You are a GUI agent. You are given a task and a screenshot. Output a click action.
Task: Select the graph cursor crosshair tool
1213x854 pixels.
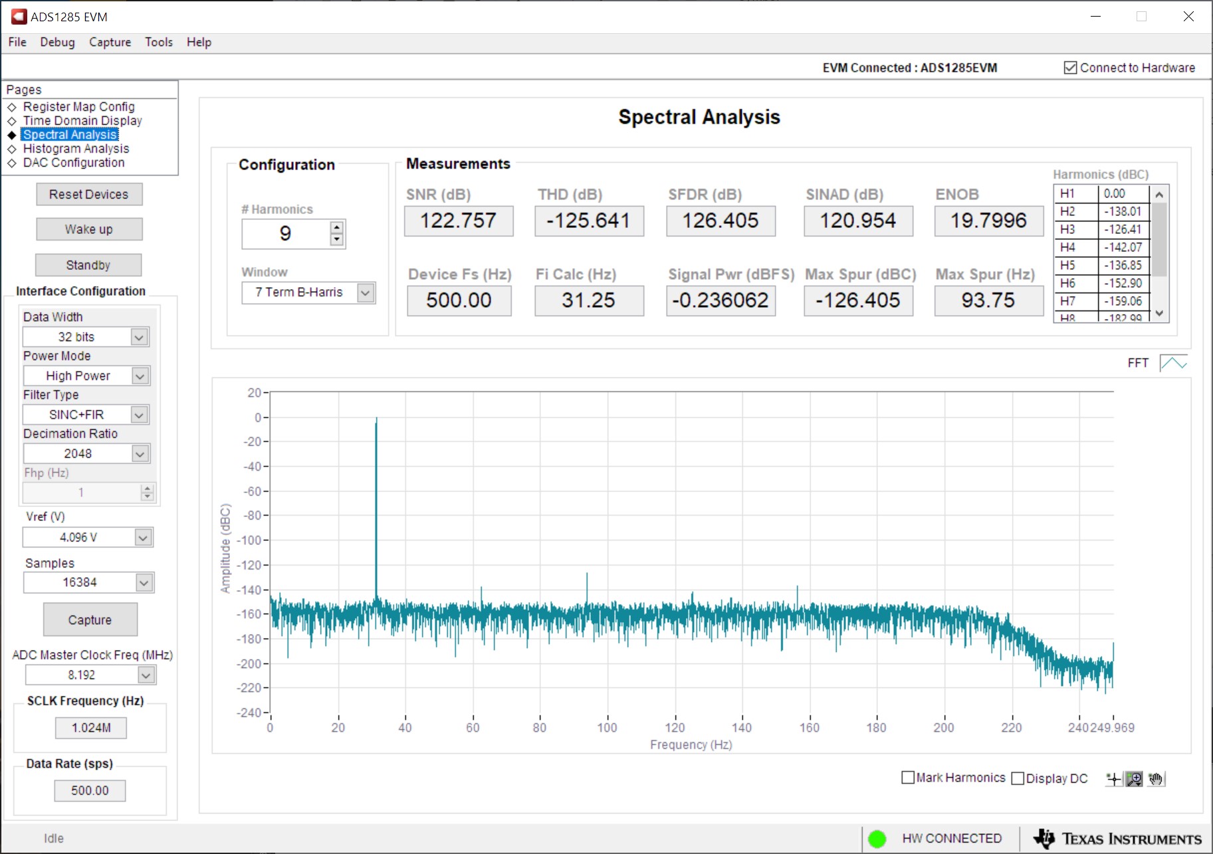(x=1114, y=779)
